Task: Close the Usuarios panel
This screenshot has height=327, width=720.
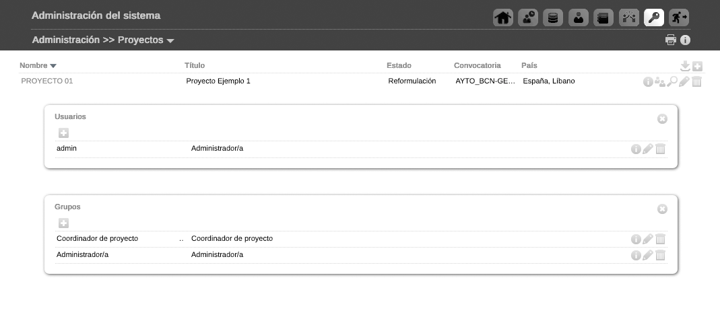Action: point(662,119)
